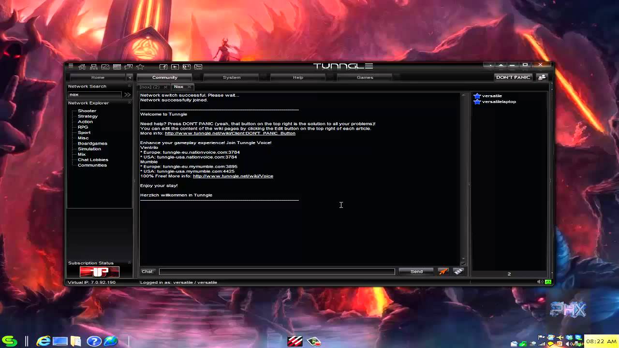Viewport: 619px width, 348px height.
Task: Open the Boardgames category
Action: pos(92,144)
